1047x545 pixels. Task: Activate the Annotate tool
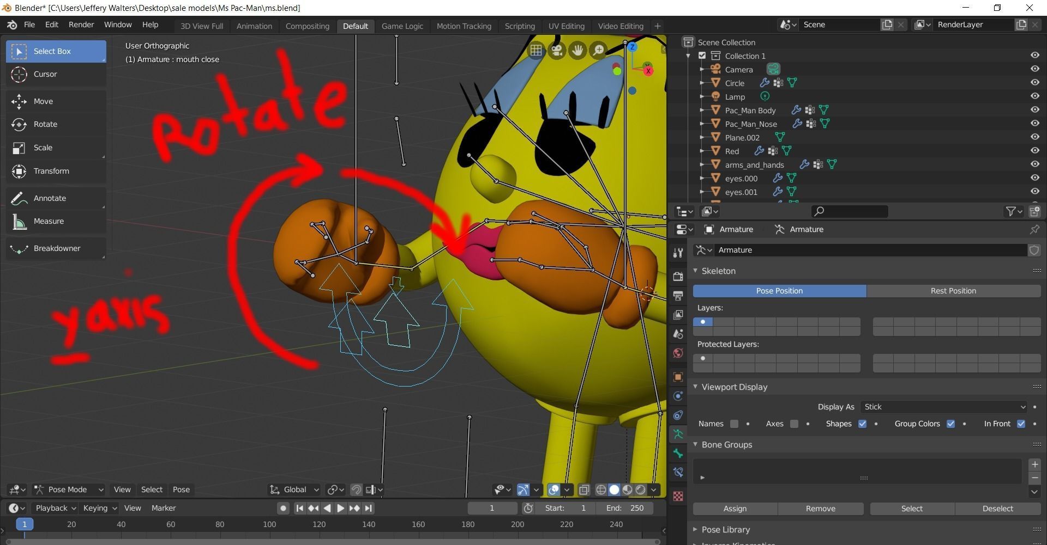coord(56,198)
